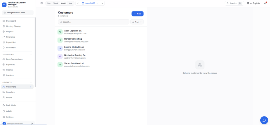Open Admin page
The width and height of the screenshot is (270, 125).
tap(17, 111)
